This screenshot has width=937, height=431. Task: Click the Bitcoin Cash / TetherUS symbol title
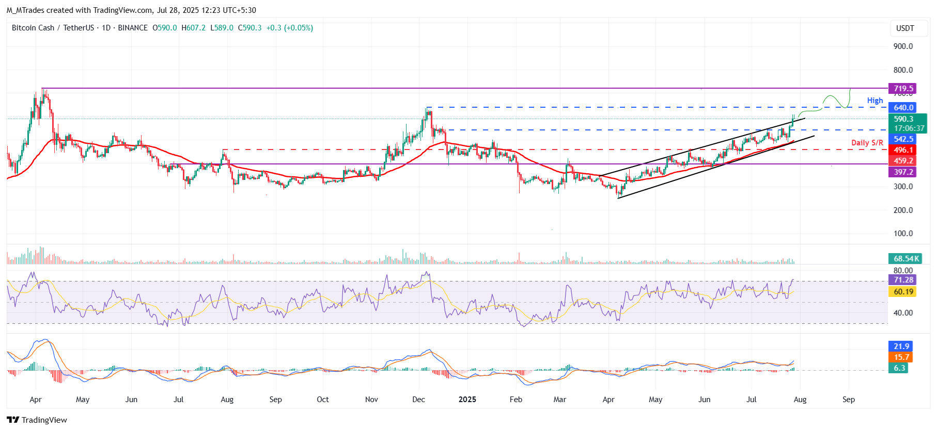point(53,28)
